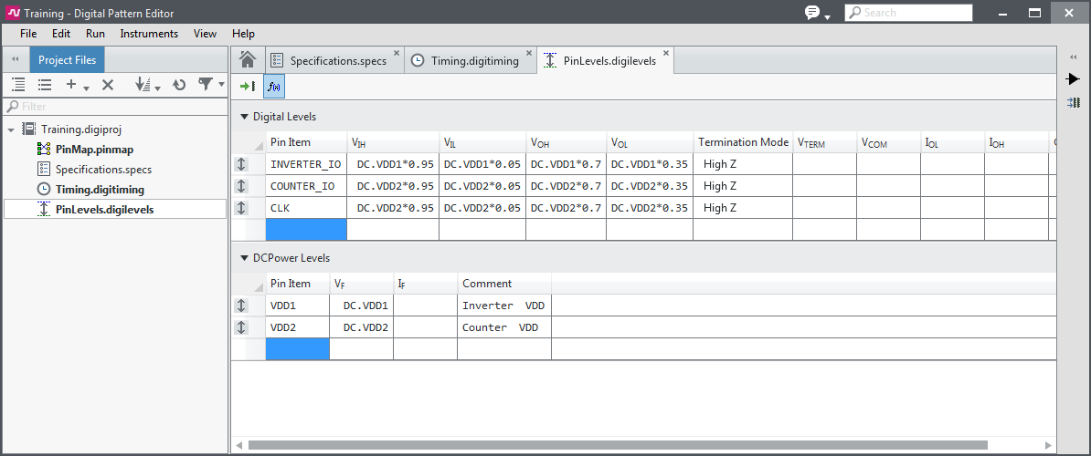The image size is (1091, 456).
Task: Click the scrollbar left arrow
Action: coord(238,445)
